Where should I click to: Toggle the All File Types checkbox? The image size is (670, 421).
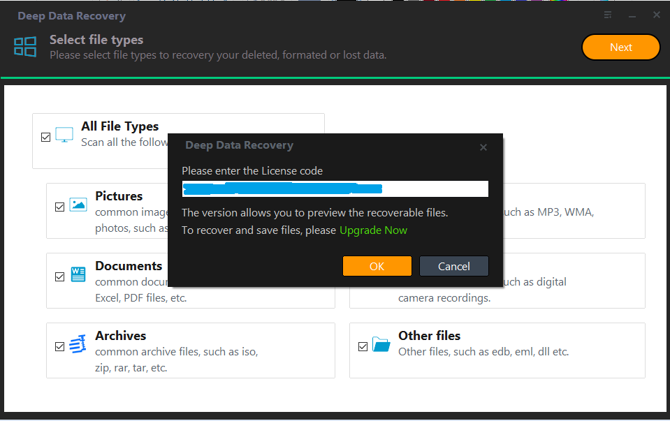pyautogui.click(x=45, y=137)
